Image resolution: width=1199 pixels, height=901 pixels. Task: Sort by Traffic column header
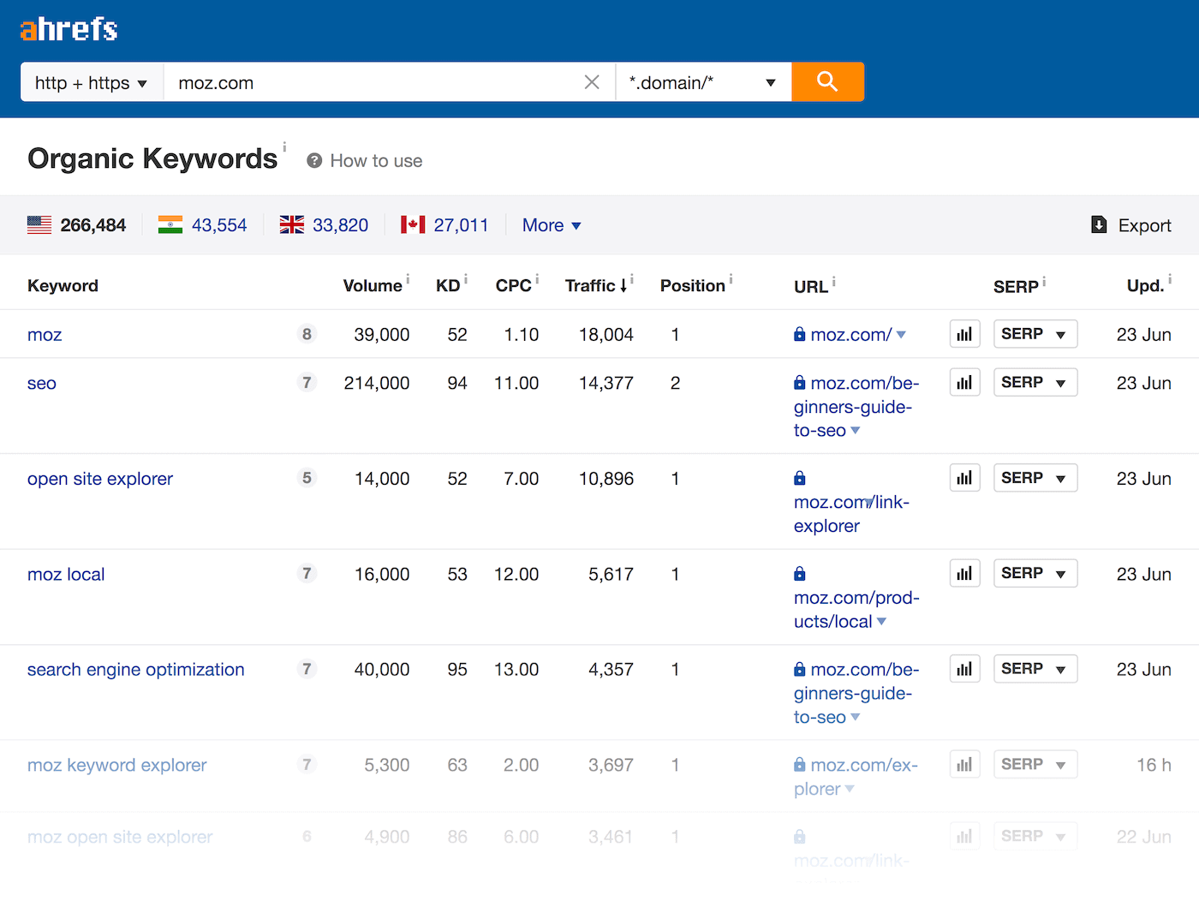pyautogui.click(x=596, y=286)
